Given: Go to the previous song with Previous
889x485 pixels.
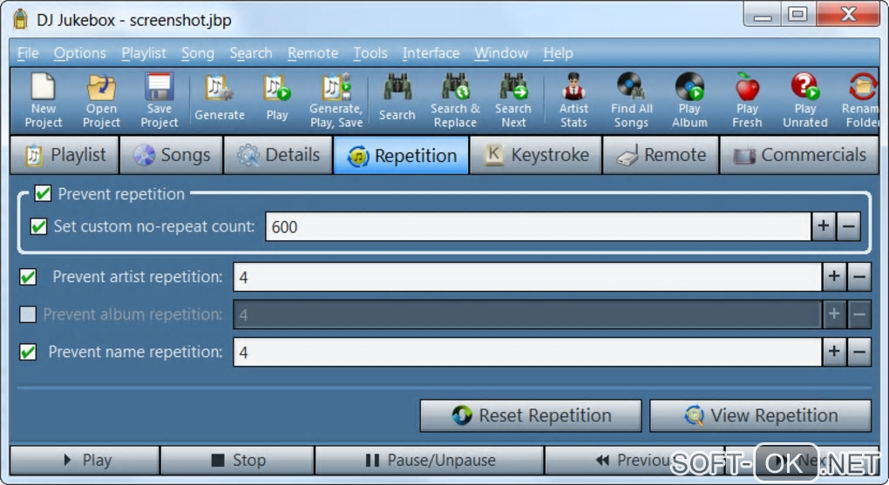Looking at the screenshot, I should (x=634, y=460).
